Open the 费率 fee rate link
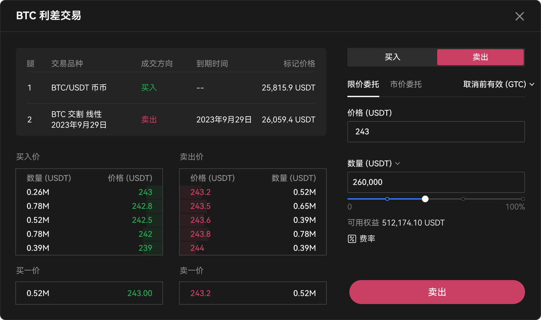The height and width of the screenshot is (320, 541). [x=367, y=239]
